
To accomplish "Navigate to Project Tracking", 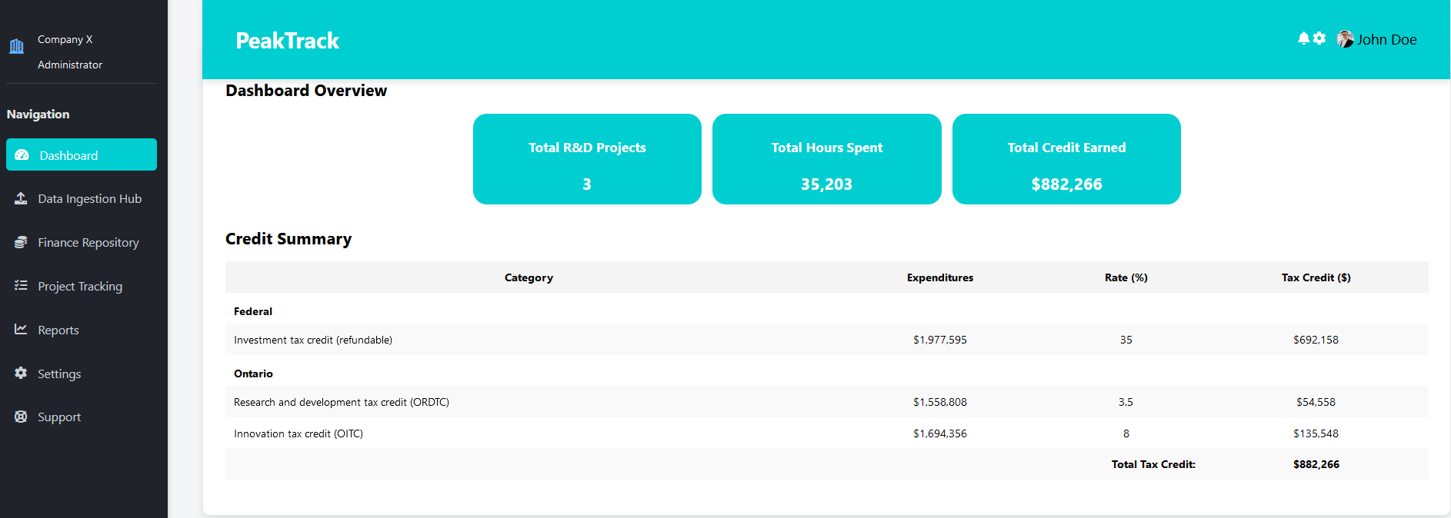I will [80, 287].
